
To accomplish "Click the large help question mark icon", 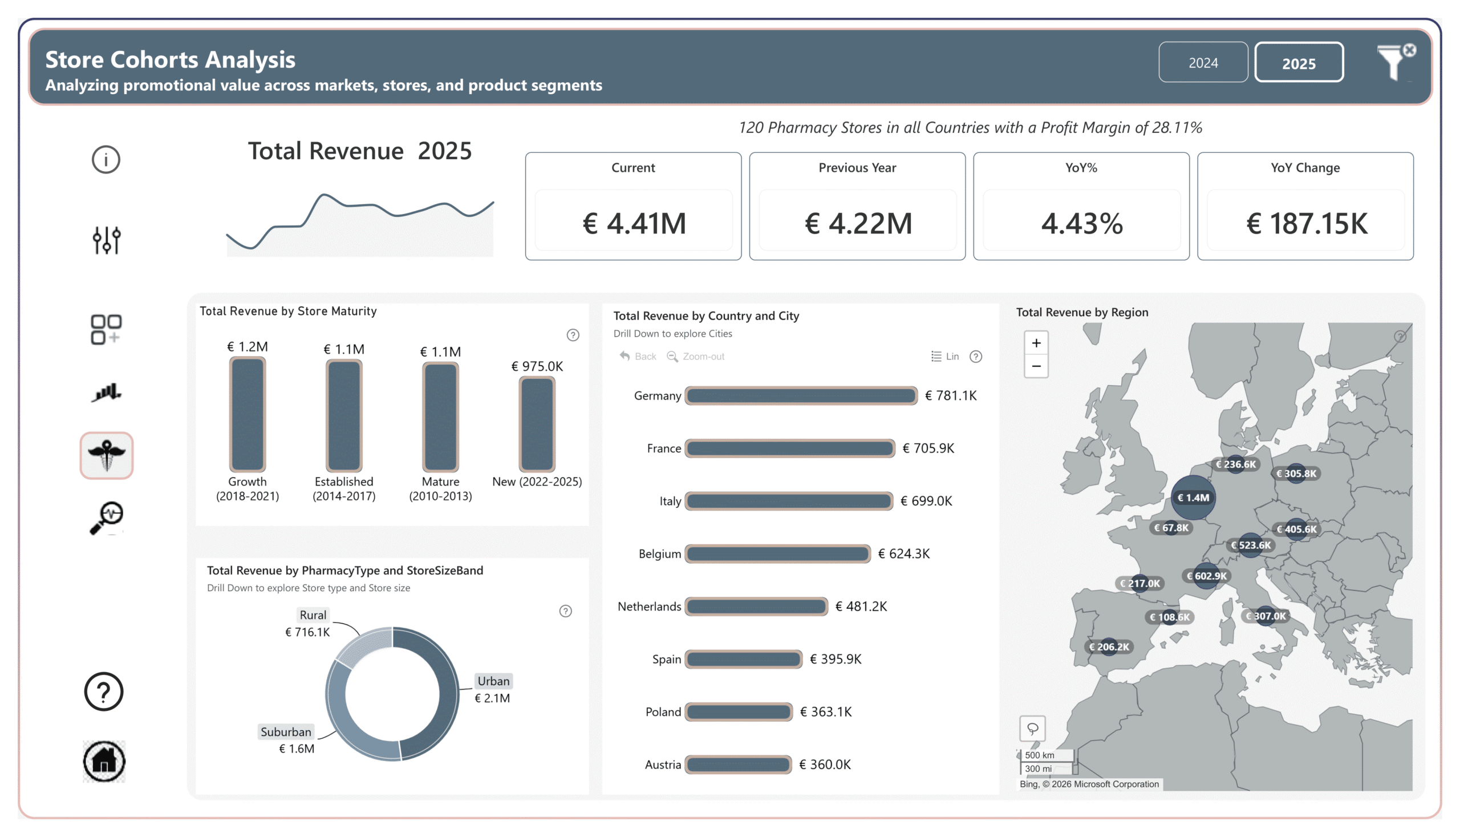I will 103,692.
